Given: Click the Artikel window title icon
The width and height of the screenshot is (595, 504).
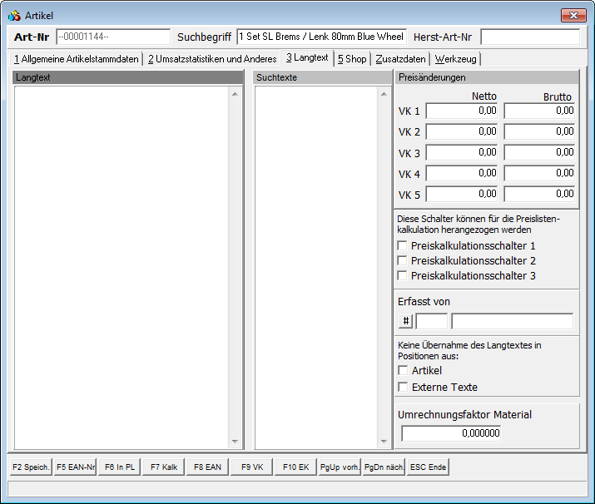Looking at the screenshot, I should point(14,16).
